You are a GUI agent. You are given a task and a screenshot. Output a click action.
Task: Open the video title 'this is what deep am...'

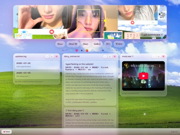(143, 66)
